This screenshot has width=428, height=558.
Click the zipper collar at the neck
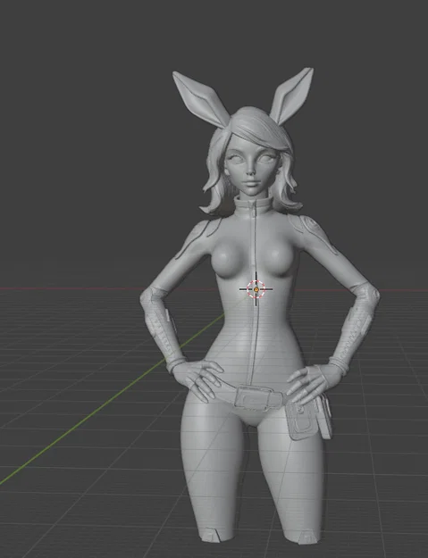click(x=254, y=205)
